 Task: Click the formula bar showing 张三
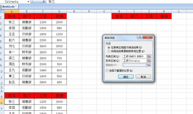(120, 2)
